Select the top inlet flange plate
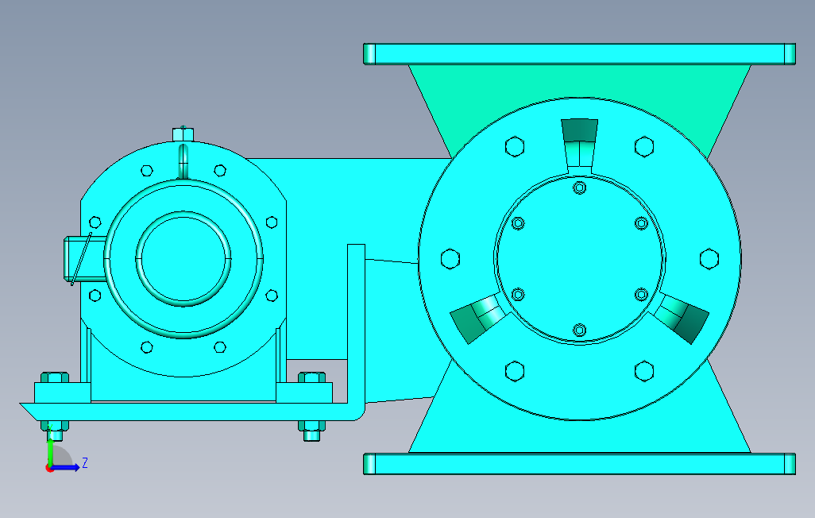Screen dimensions: 815x518 [x=579, y=54]
